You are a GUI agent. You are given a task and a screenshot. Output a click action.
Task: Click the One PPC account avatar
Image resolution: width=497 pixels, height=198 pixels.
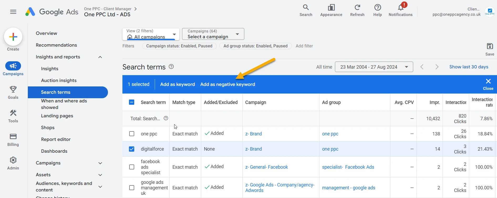click(x=490, y=12)
